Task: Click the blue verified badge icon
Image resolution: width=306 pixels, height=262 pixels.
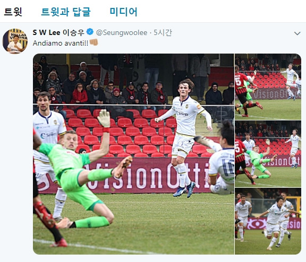Action: pyautogui.click(x=90, y=32)
